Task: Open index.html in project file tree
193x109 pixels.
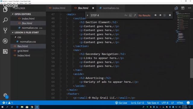Action: click(x=28, y=55)
